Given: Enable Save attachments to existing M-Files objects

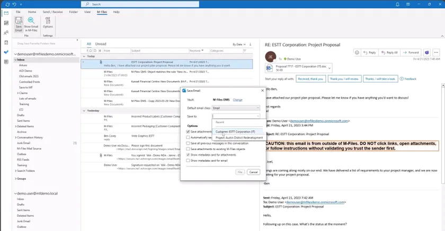Looking at the screenshot, I should pyautogui.click(x=188, y=149).
